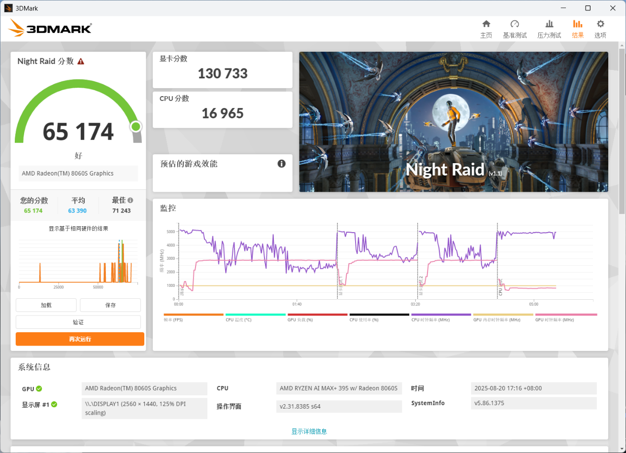The width and height of the screenshot is (626, 453).
Task: Click the warning triangle next to Night Raid 分数
Action: click(x=81, y=62)
